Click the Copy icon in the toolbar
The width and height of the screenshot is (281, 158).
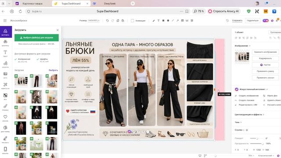(118, 21)
